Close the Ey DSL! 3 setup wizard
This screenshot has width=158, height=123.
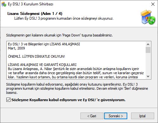click(x=153, y=4)
